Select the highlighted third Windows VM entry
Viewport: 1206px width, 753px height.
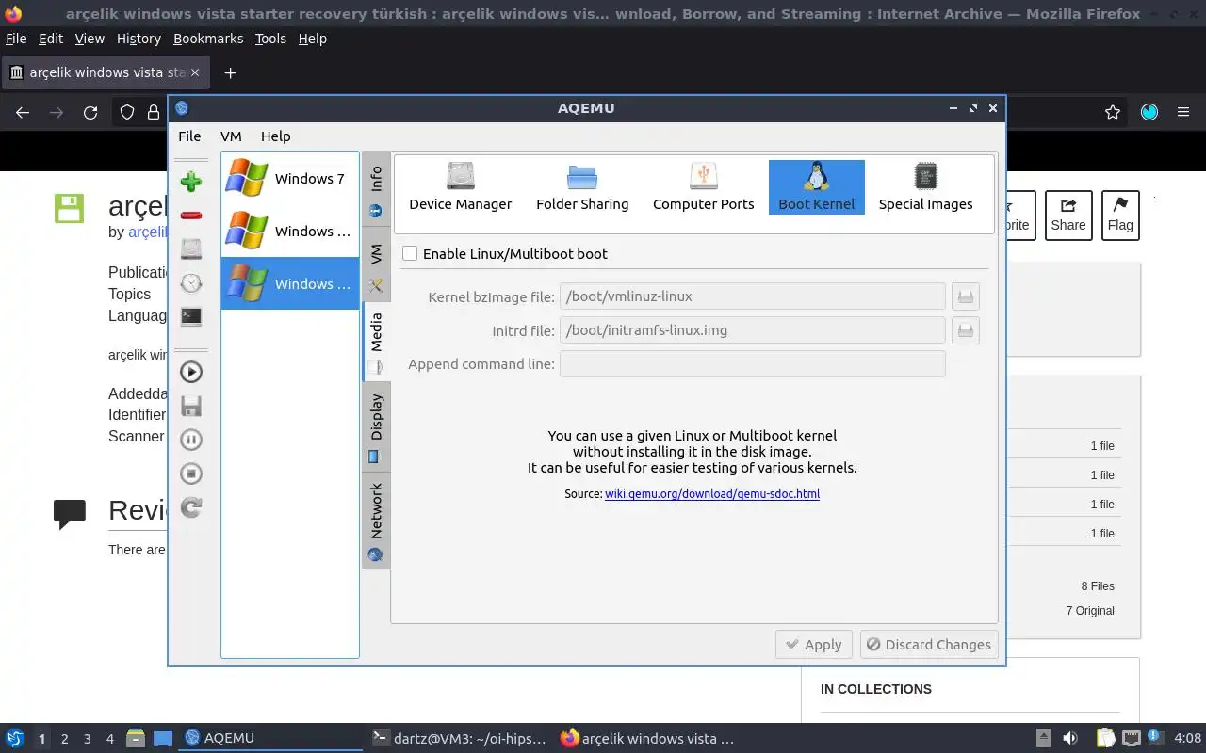click(x=290, y=283)
